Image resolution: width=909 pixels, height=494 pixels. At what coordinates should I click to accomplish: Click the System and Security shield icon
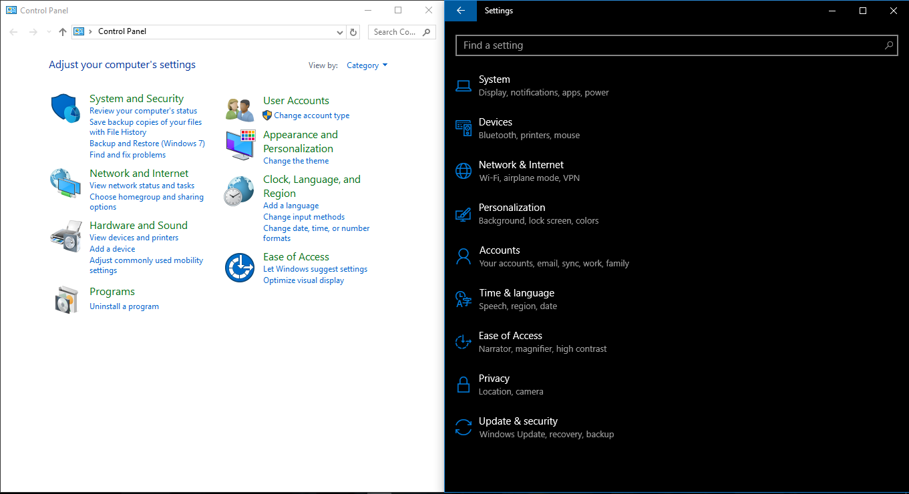pos(65,107)
